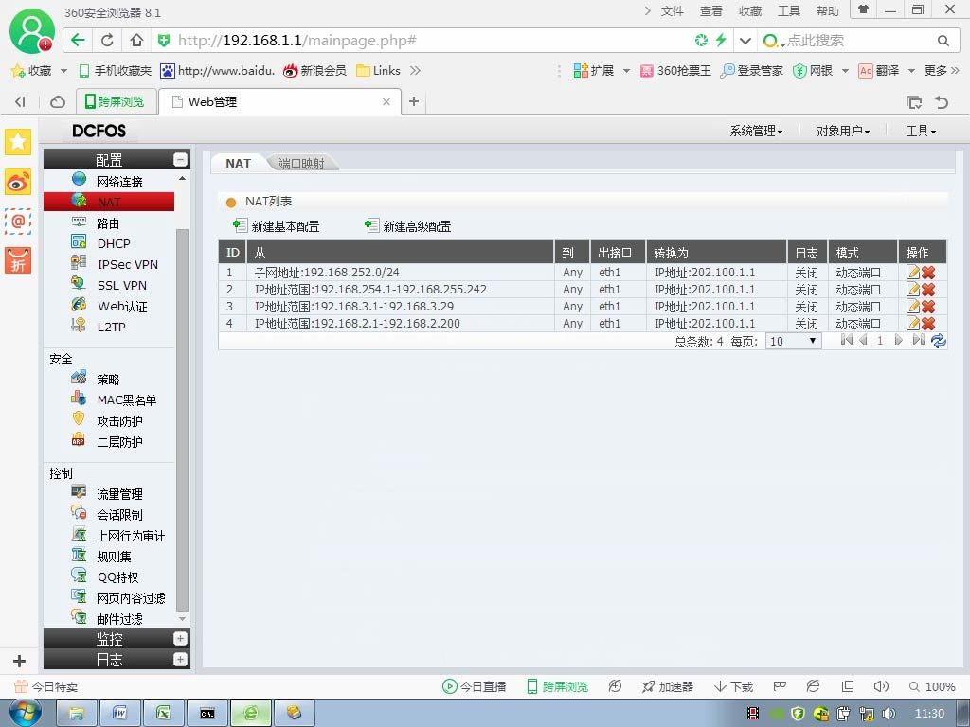Open the 对象用户 dropdown menu

842,131
